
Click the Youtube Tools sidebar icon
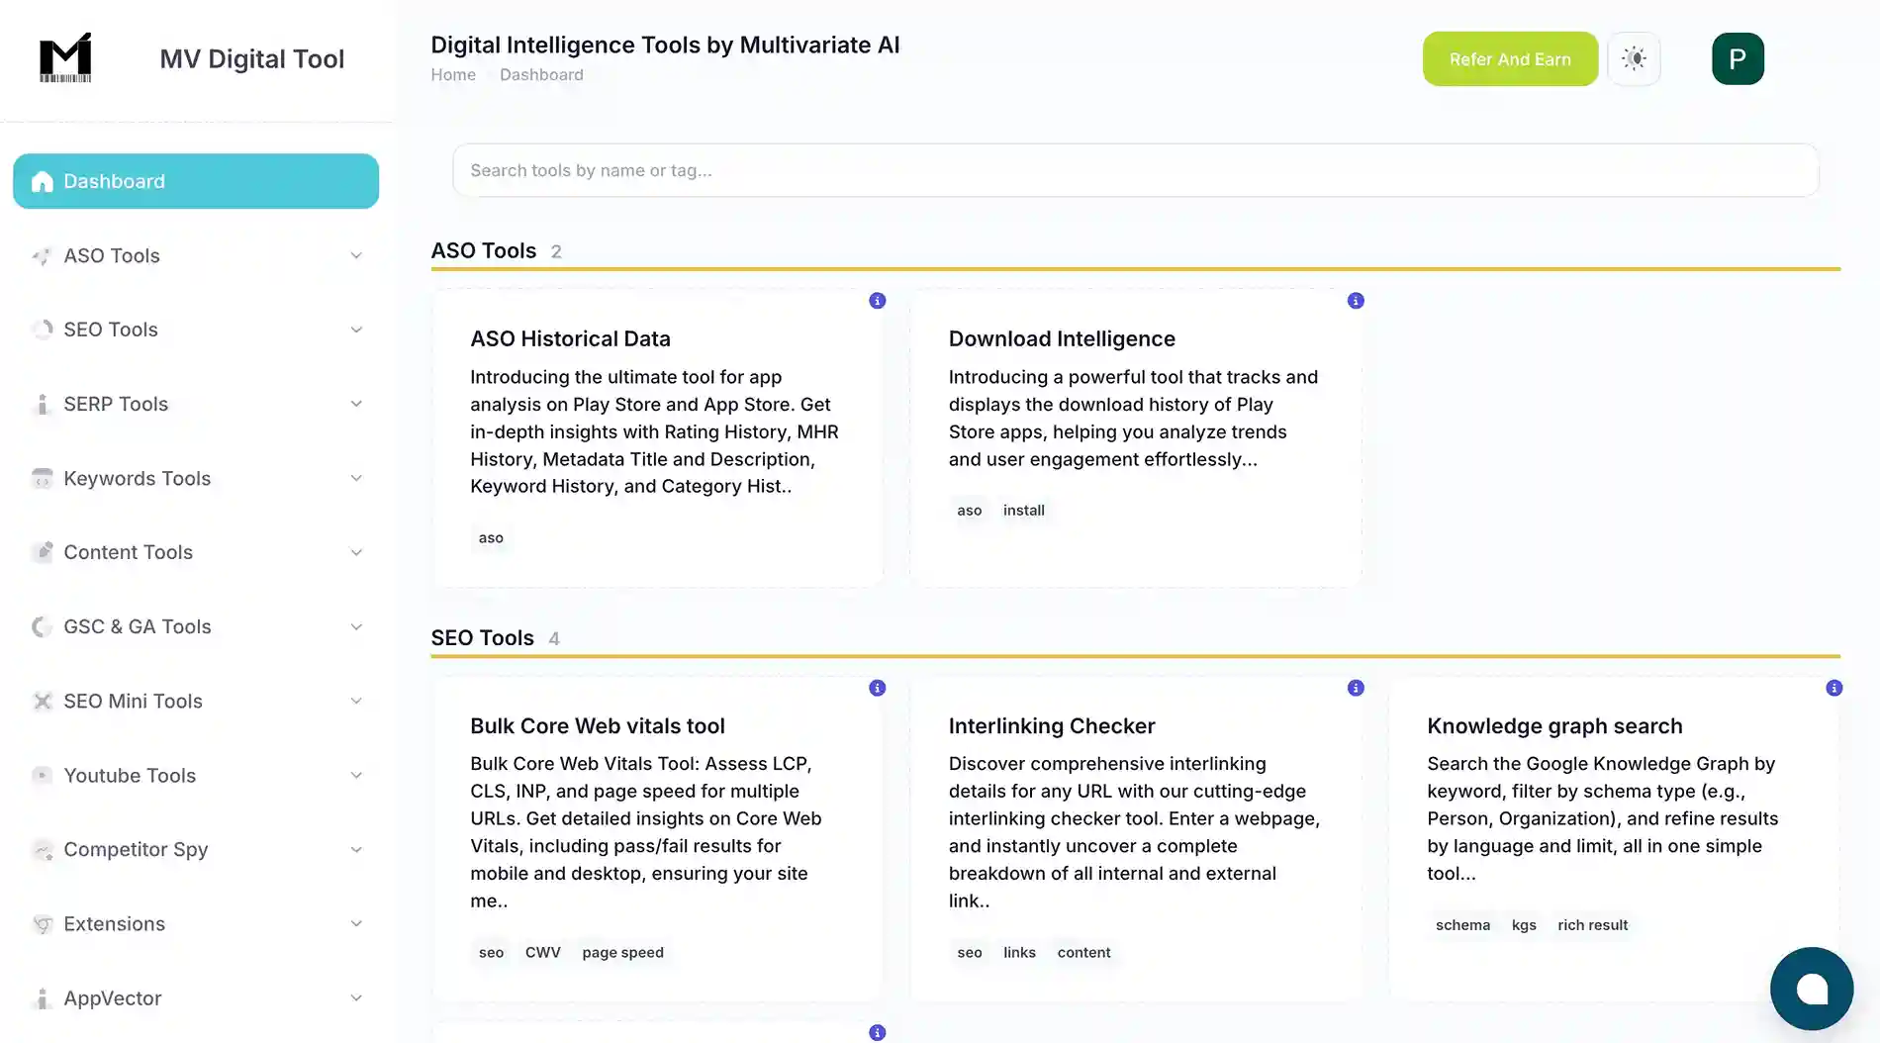(42, 776)
